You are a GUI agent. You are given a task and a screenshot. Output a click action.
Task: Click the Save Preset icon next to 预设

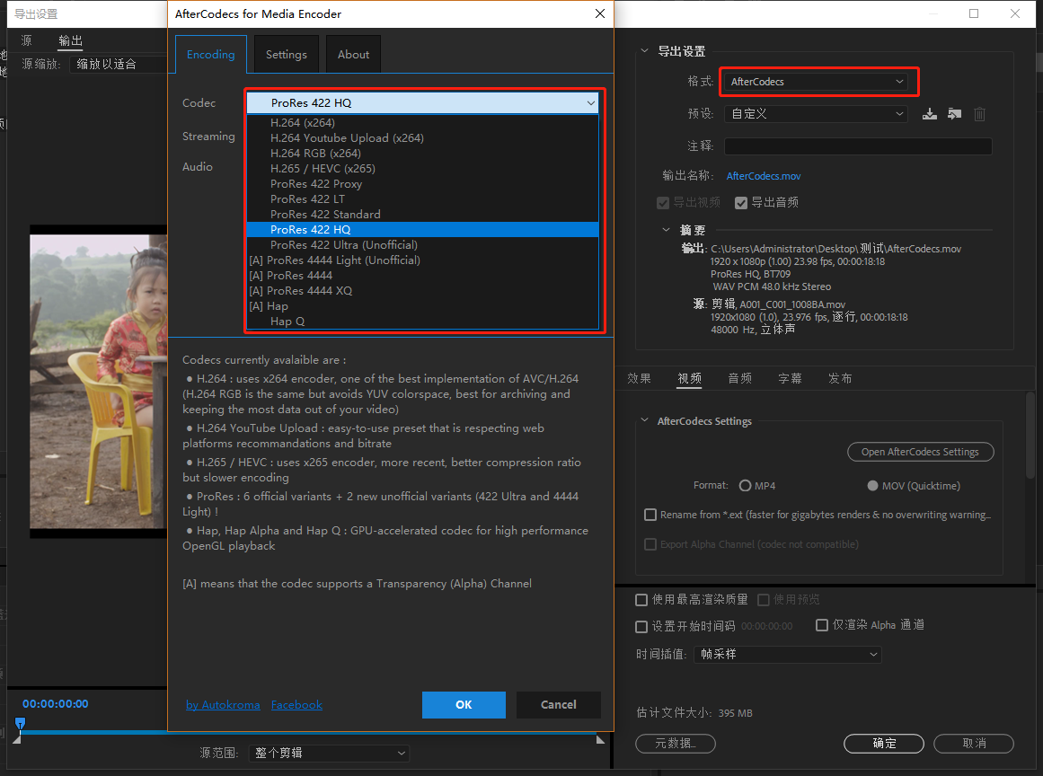click(x=930, y=113)
